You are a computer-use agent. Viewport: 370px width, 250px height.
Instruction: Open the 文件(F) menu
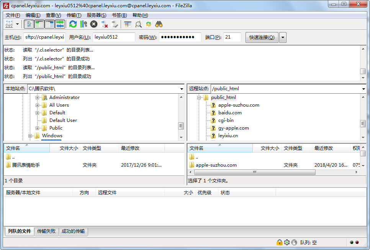(13, 15)
